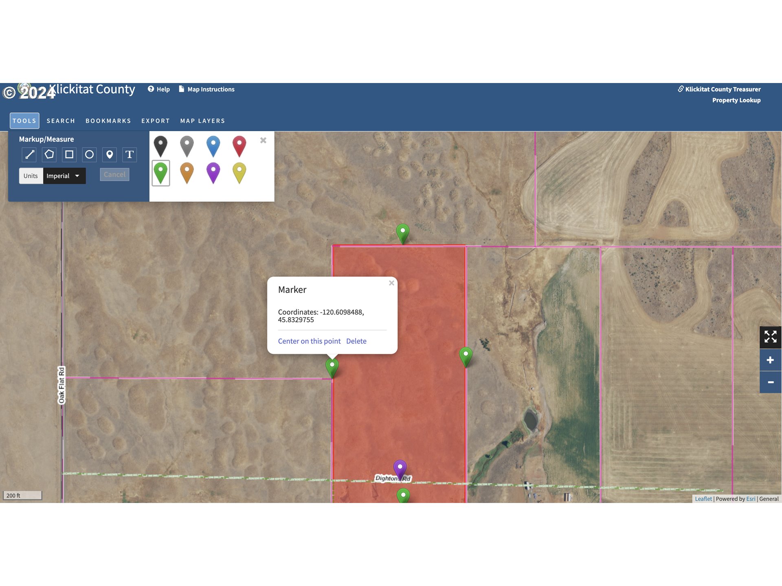Select the marker pin tool

click(109, 155)
